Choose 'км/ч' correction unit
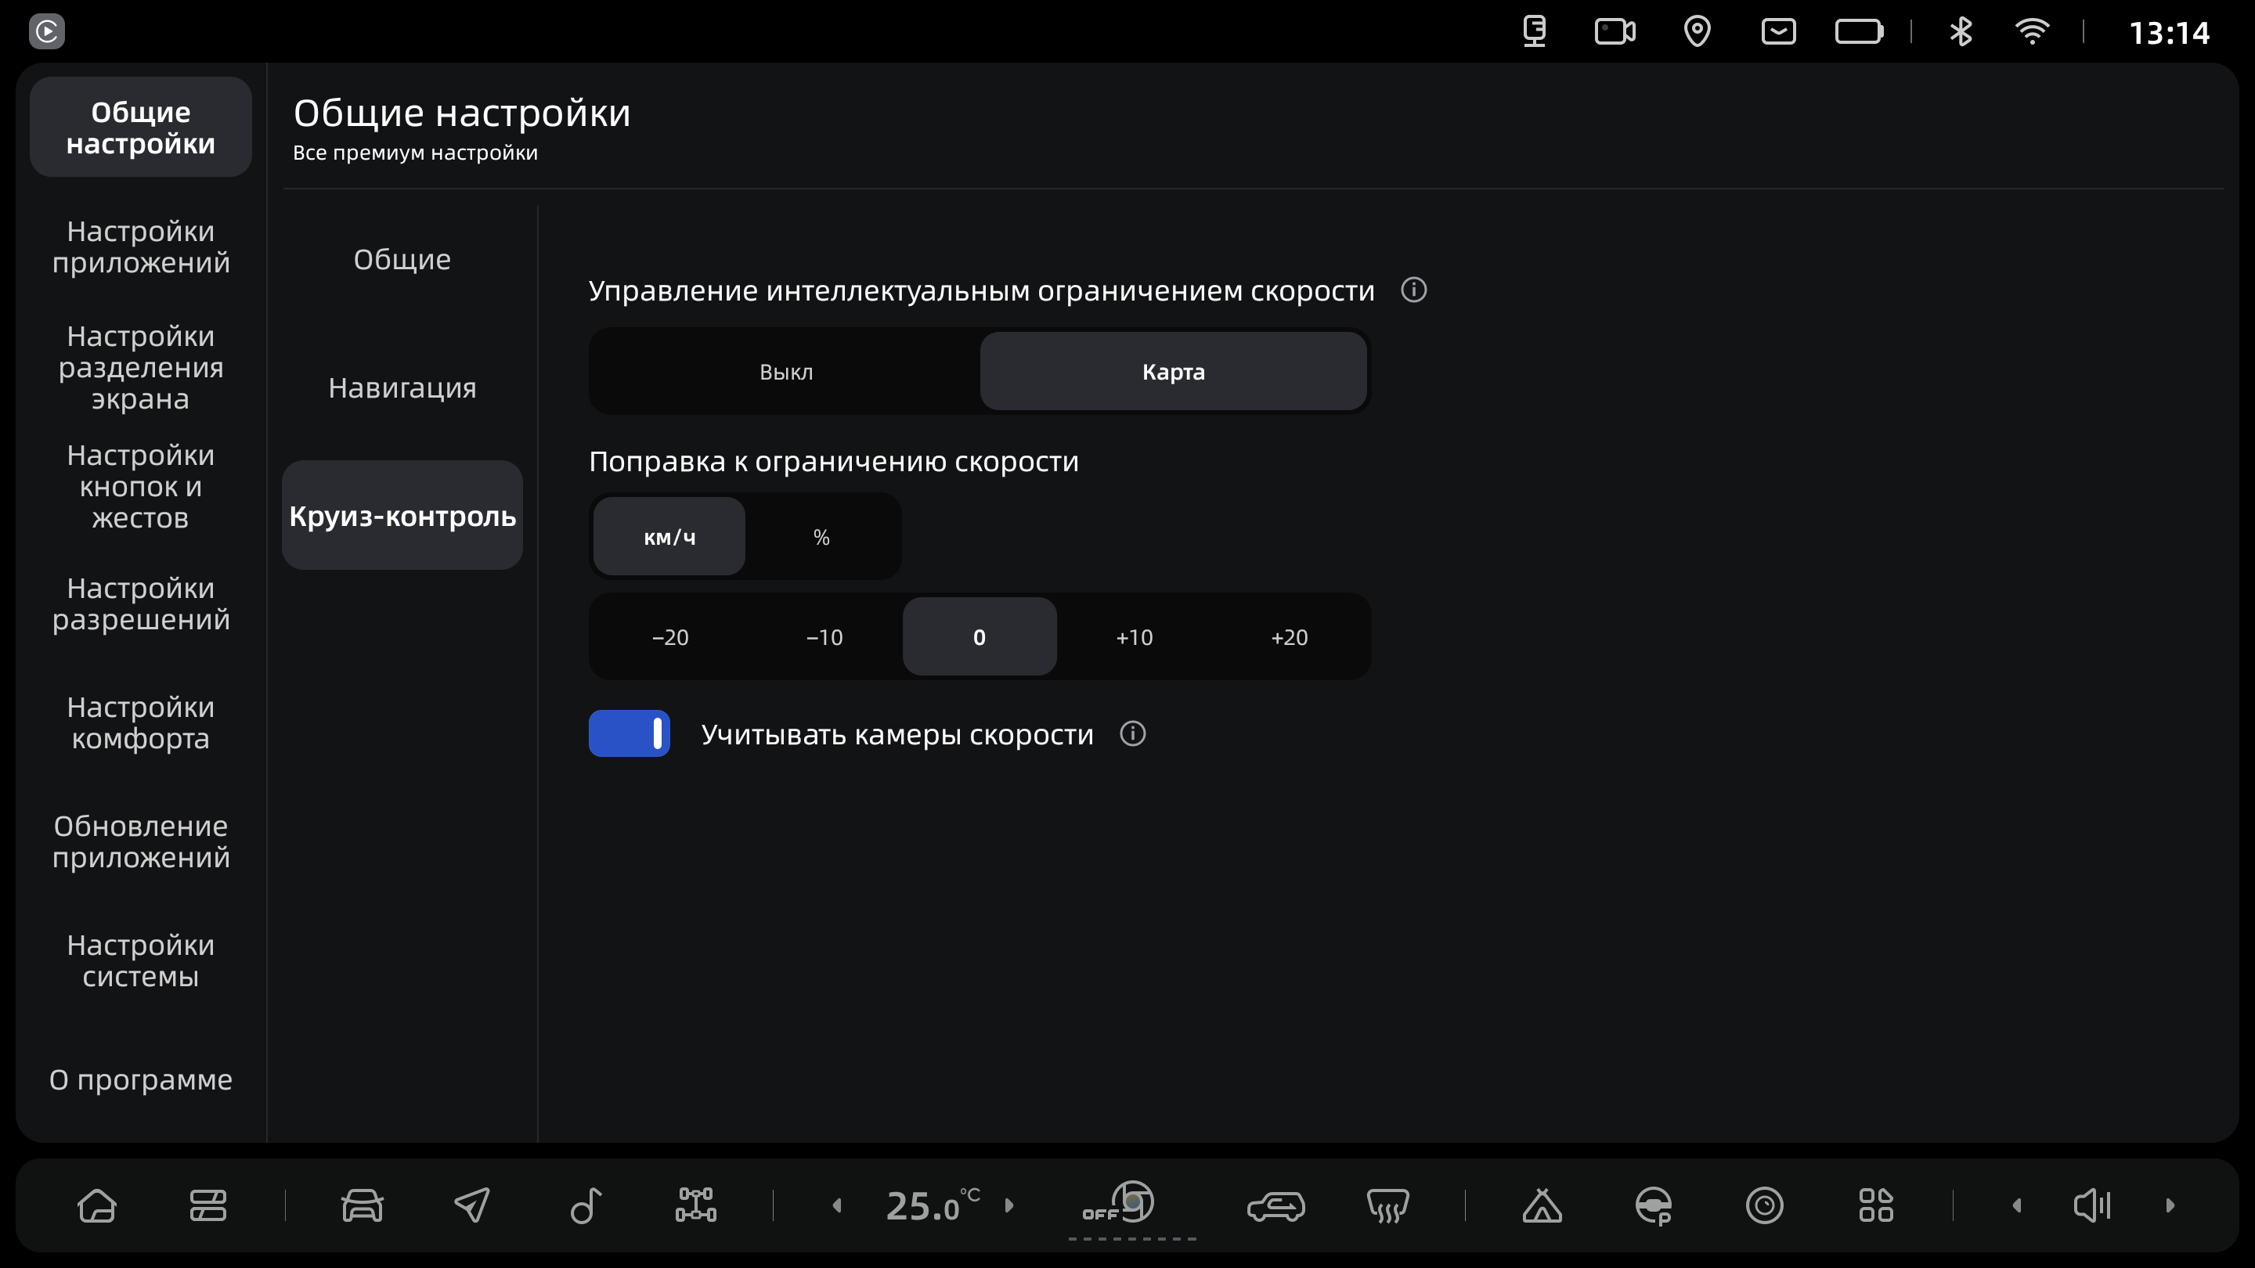 pos(669,536)
